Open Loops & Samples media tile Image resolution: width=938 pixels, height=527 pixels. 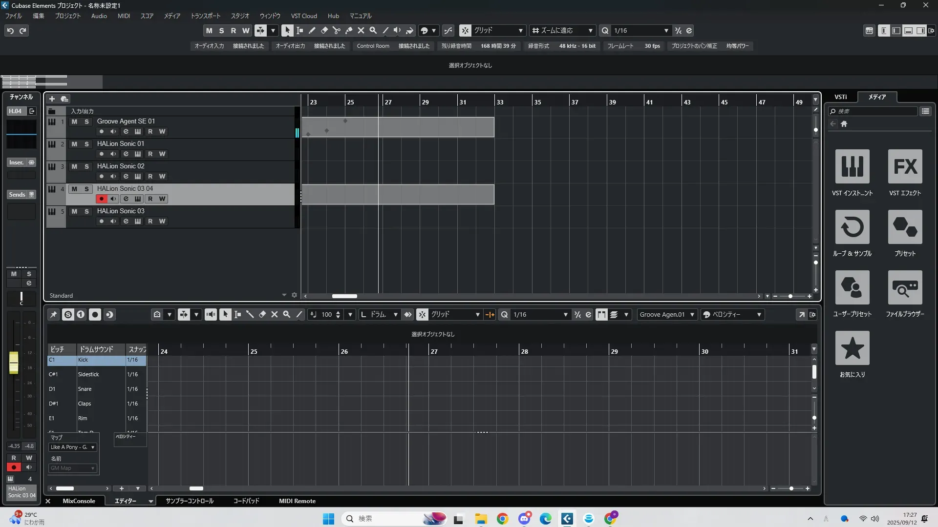click(x=852, y=227)
